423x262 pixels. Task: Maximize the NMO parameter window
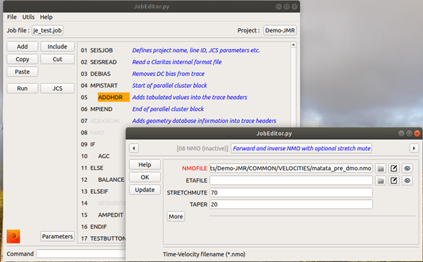(x=409, y=133)
